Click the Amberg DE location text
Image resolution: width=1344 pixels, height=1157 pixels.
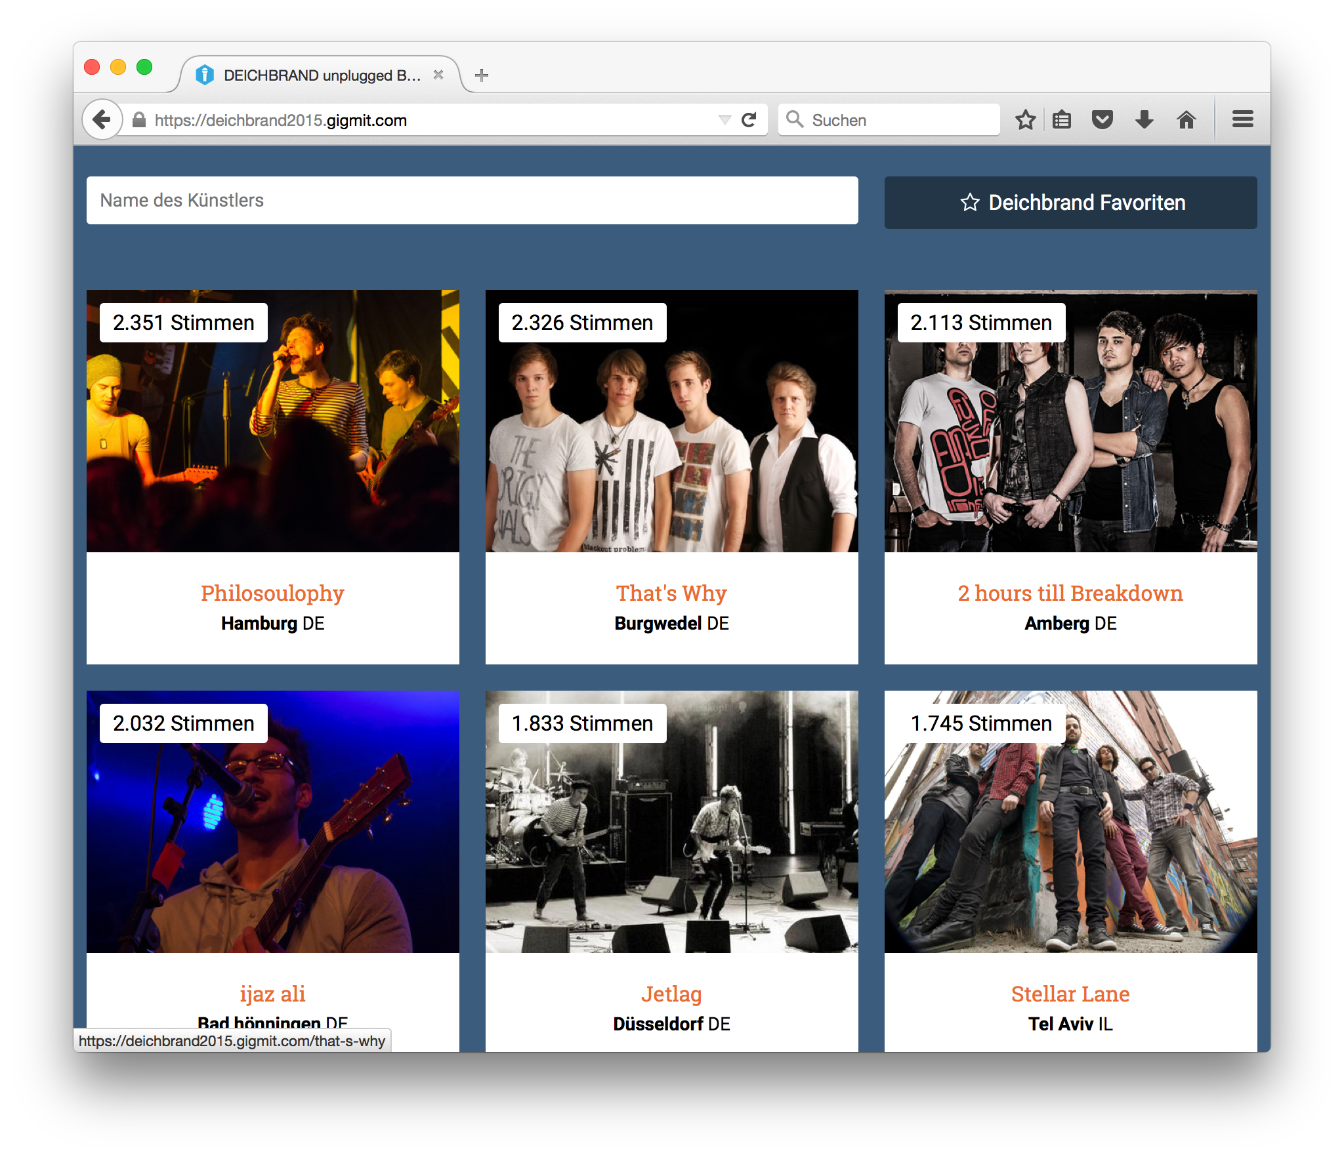[x=1071, y=624]
